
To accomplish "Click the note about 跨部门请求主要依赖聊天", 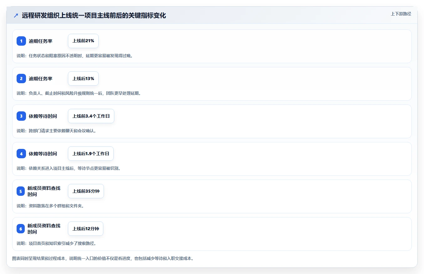I will pos(56,131).
